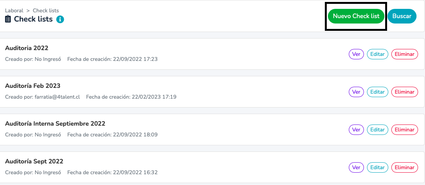Click the clipboard icon next to Check lists
425x185 pixels.
point(8,19)
